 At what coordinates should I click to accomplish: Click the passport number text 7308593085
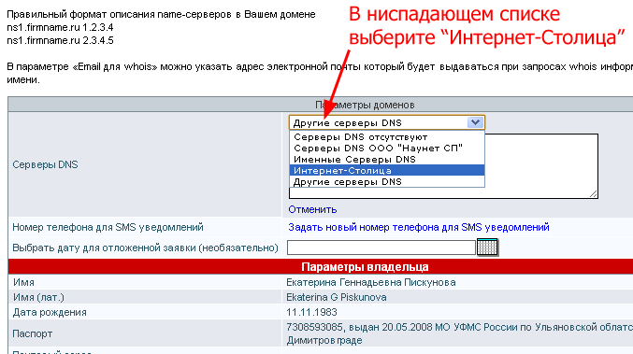(315, 327)
